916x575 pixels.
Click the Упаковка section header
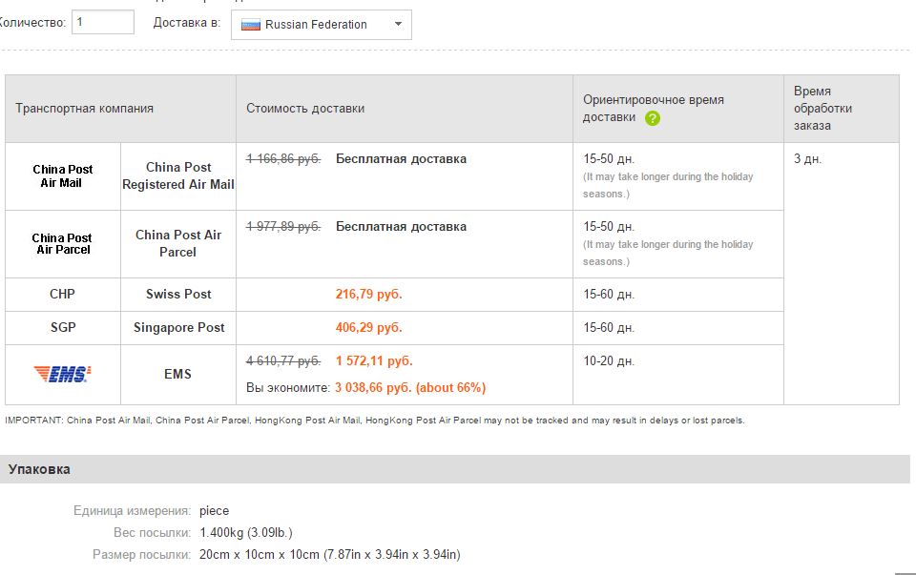(39, 469)
